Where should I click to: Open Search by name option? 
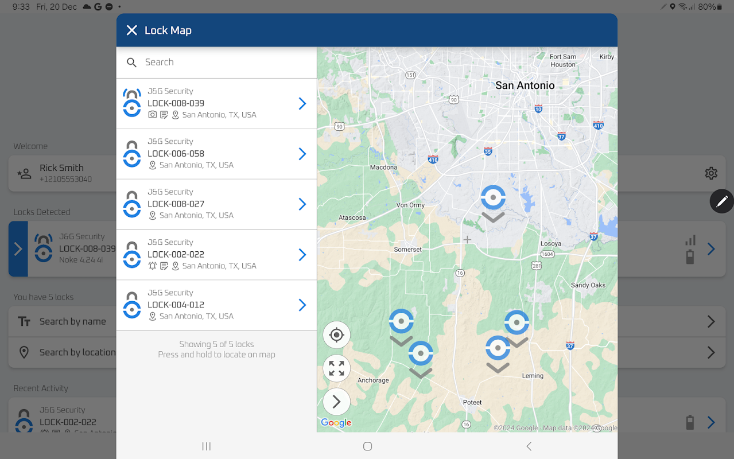point(63,321)
